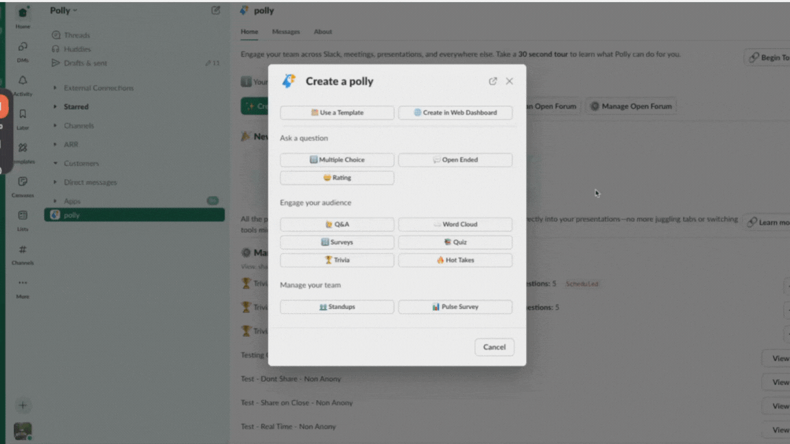Open Lists in the left rail
The height and width of the screenshot is (444, 790).
[x=23, y=220]
